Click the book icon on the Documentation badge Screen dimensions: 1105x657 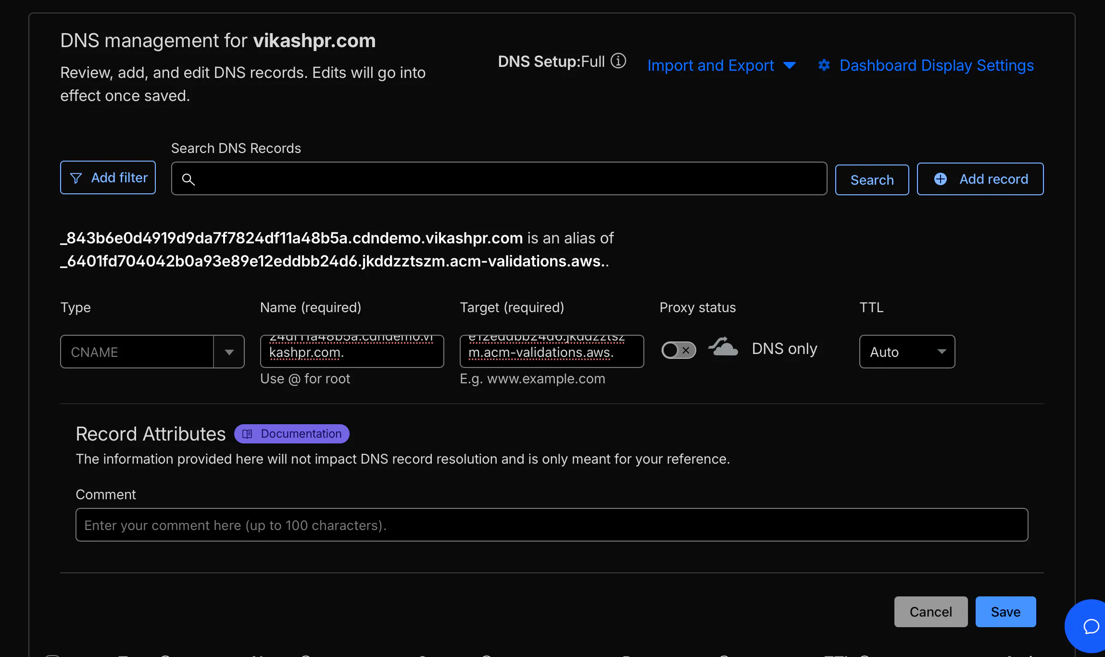(x=247, y=433)
